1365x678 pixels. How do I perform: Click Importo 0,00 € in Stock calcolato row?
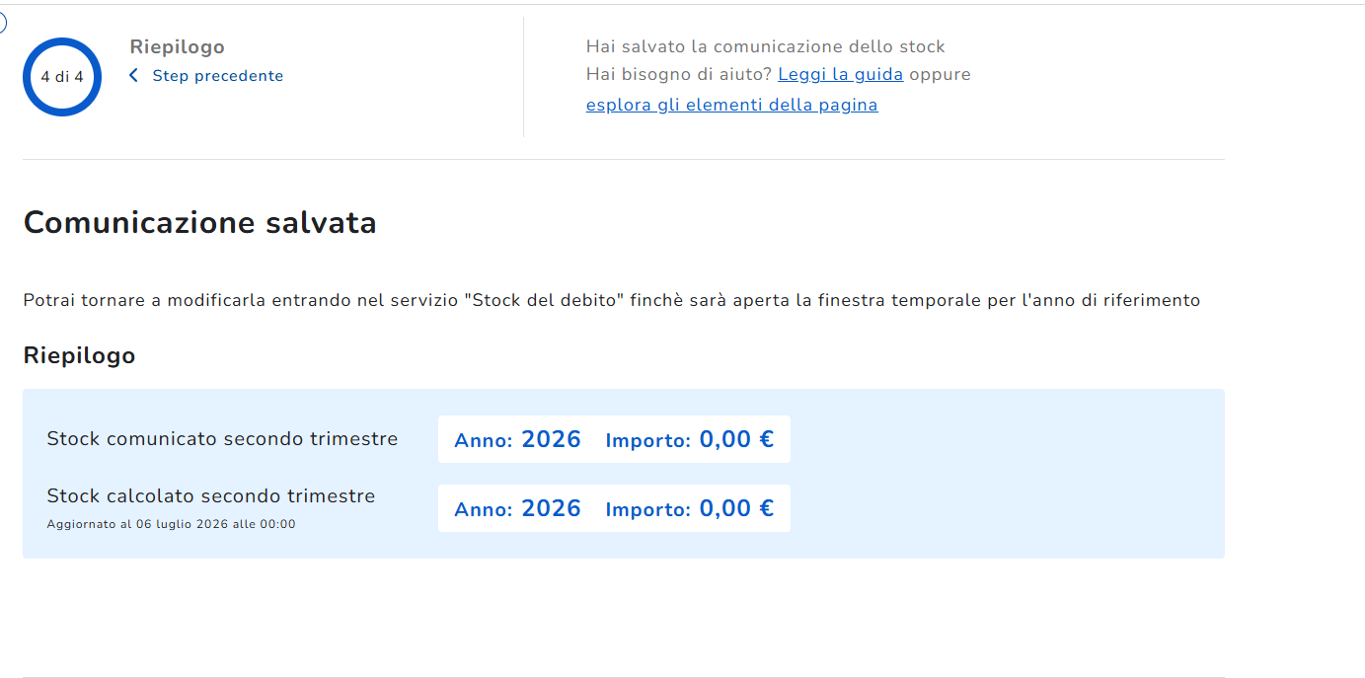pyautogui.click(x=690, y=508)
